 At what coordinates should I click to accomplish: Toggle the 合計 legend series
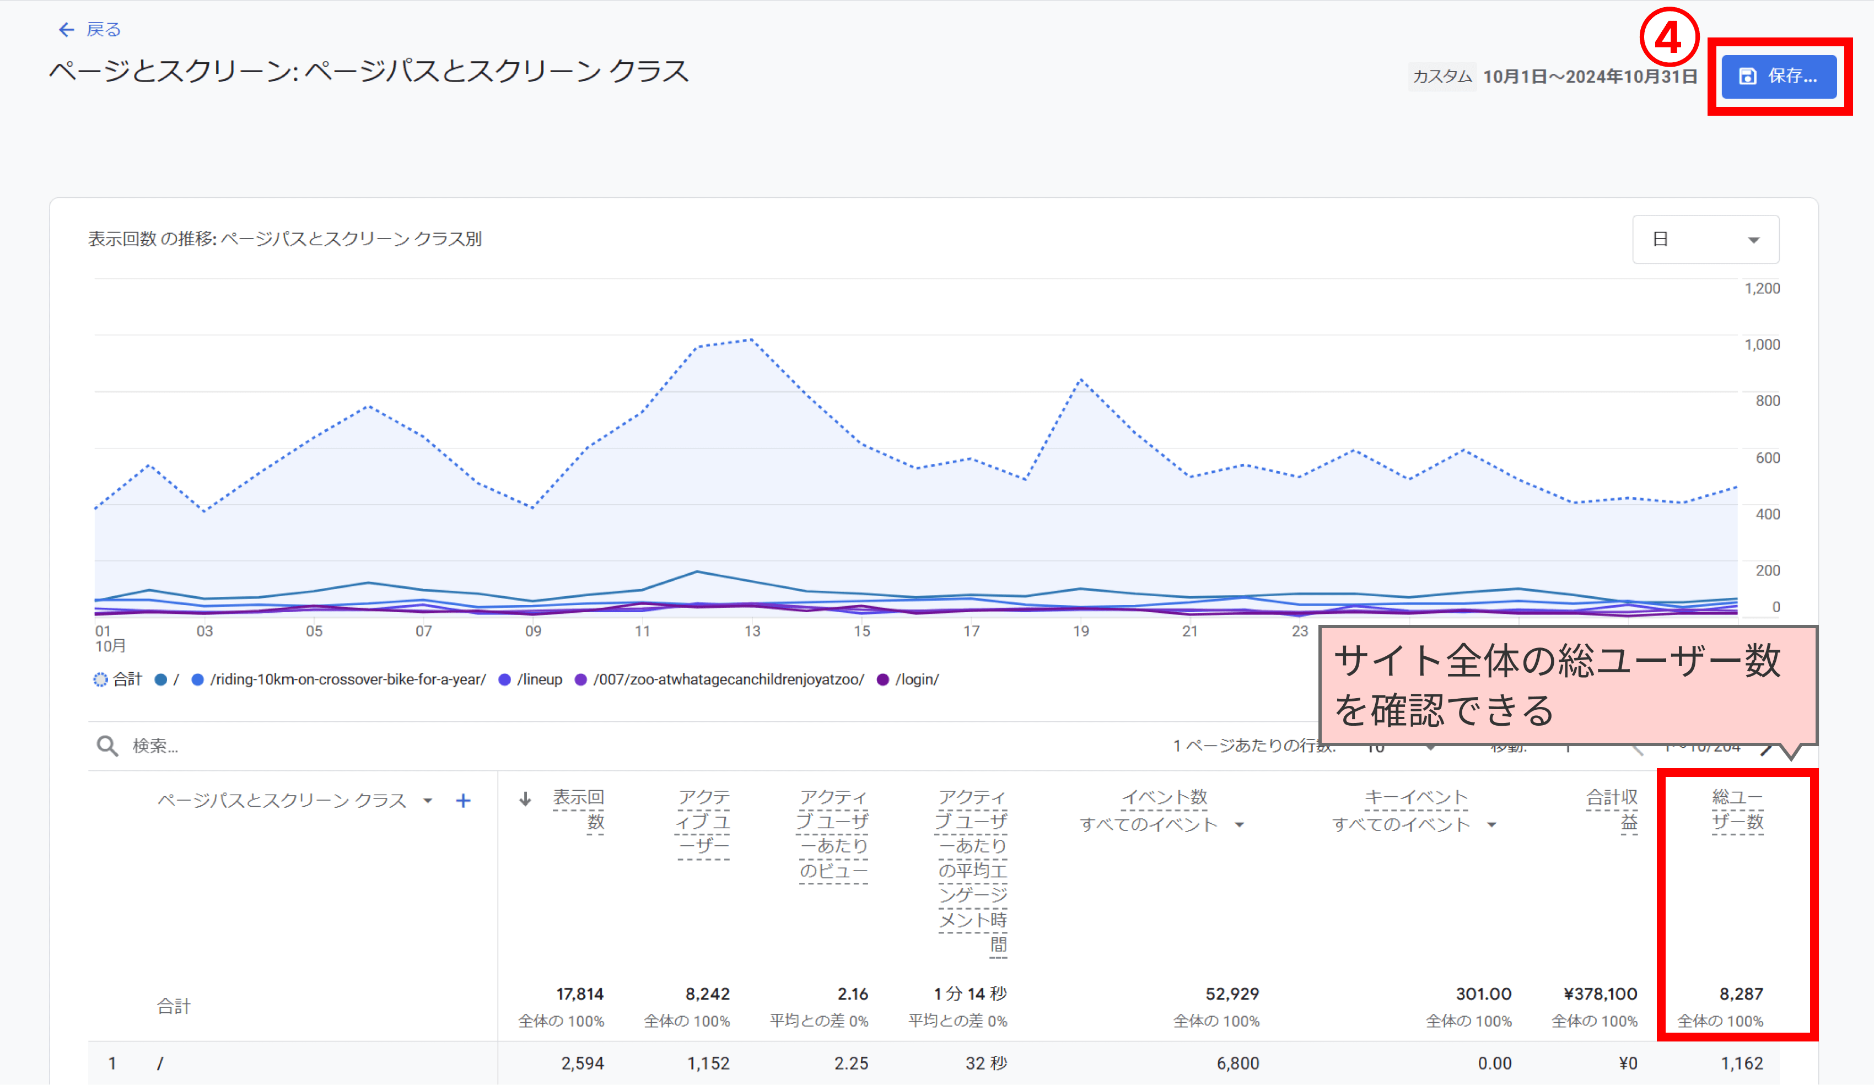pyautogui.click(x=117, y=679)
